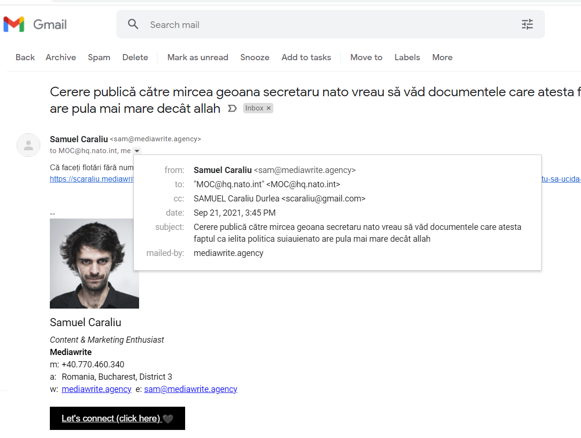Viewport: 581px width, 438px height.
Task: Click the date Sep 21, 2021, 3:45 PM
Action: (x=234, y=213)
